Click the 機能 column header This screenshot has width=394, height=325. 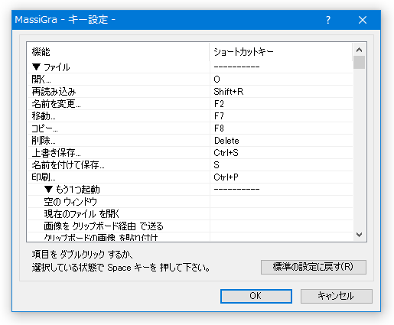coord(119,52)
